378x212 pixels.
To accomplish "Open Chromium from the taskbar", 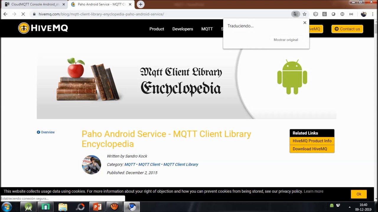I will (132, 207).
